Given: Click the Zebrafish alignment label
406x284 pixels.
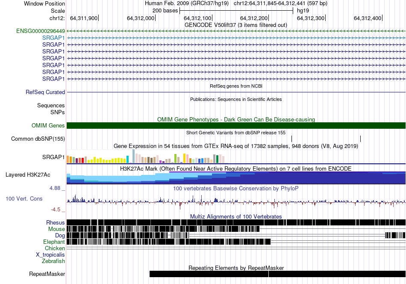Looking at the screenshot, I should pyautogui.click(x=53, y=261).
